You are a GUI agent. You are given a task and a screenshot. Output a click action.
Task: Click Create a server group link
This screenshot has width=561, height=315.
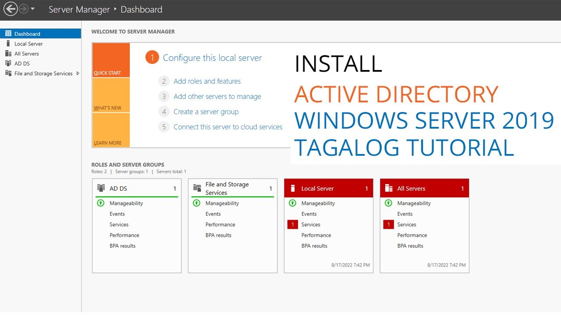click(206, 112)
